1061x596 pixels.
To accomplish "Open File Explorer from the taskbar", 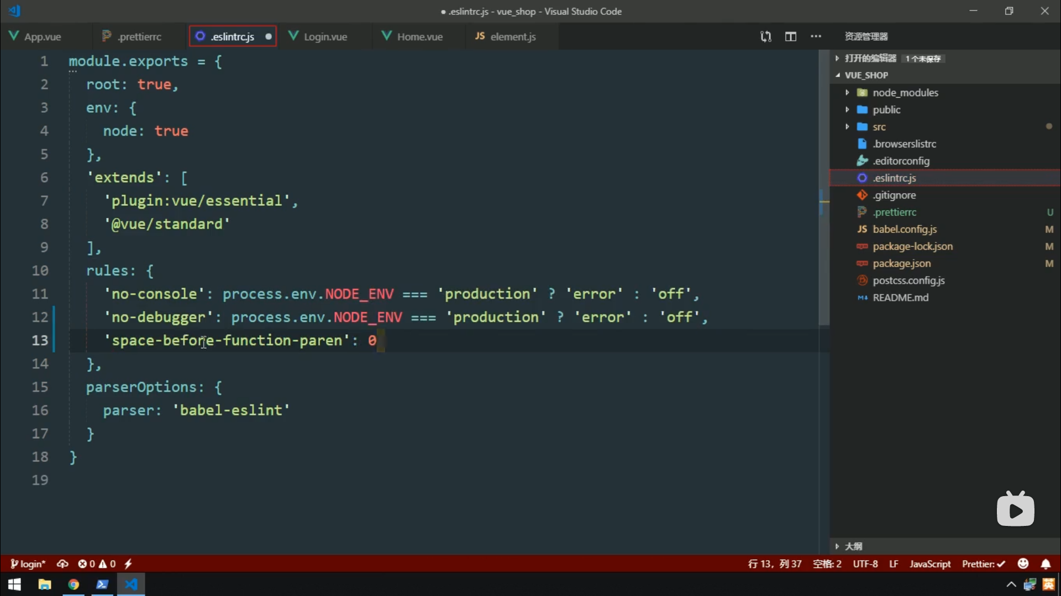I will [44, 584].
